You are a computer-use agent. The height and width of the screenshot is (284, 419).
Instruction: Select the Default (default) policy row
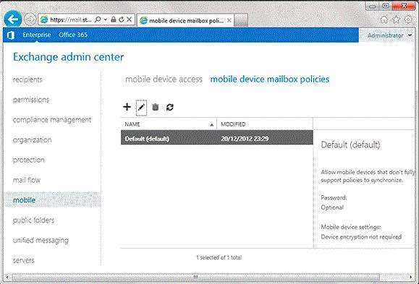[x=216, y=137]
